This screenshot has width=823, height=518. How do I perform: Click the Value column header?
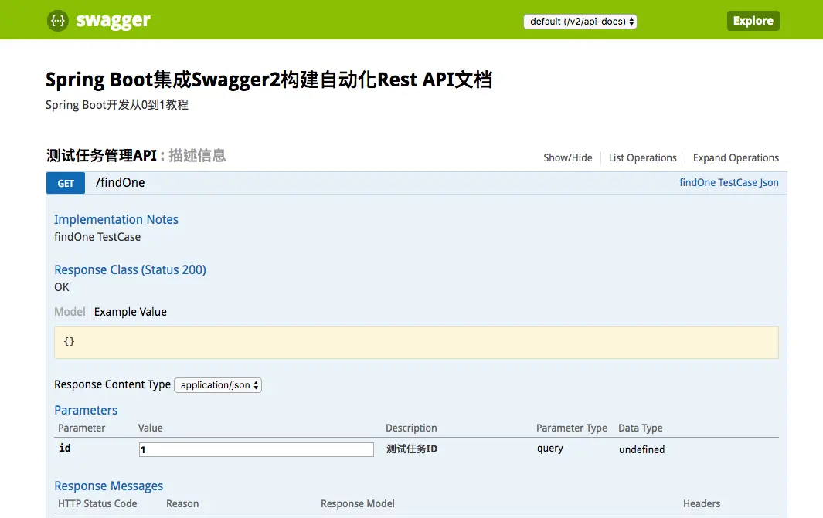pyautogui.click(x=150, y=428)
